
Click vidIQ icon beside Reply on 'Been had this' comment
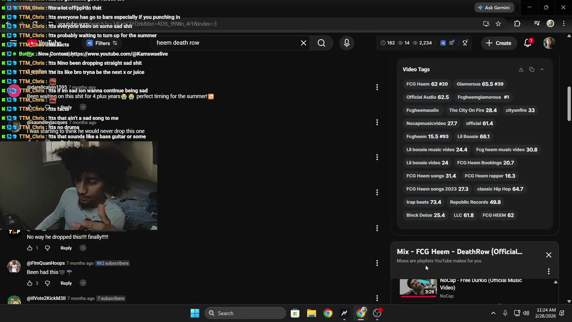(x=83, y=283)
